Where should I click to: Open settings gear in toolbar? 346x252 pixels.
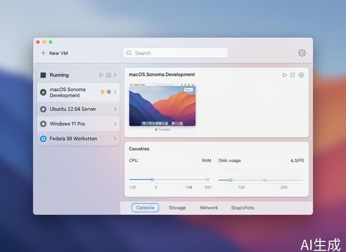302,53
